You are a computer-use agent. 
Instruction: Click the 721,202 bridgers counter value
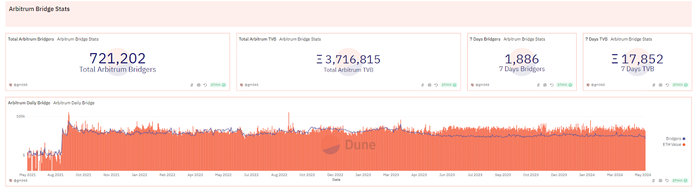click(117, 58)
